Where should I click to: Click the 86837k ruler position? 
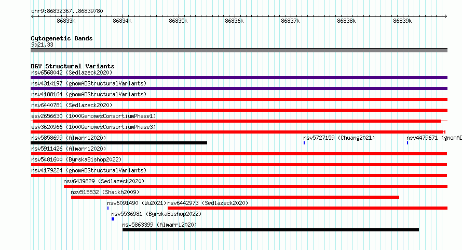point(290,21)
